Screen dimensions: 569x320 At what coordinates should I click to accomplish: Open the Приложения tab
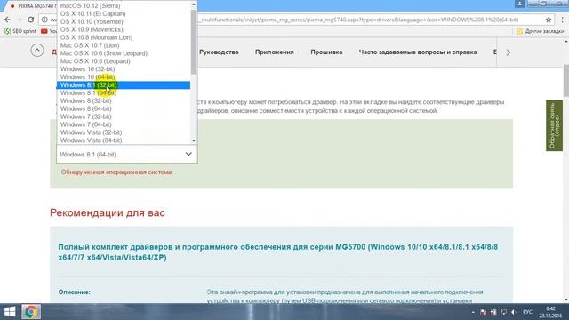275,52
